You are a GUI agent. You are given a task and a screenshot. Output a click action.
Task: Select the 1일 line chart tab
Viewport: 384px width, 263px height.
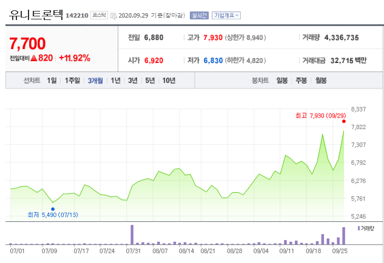[52, 80]
